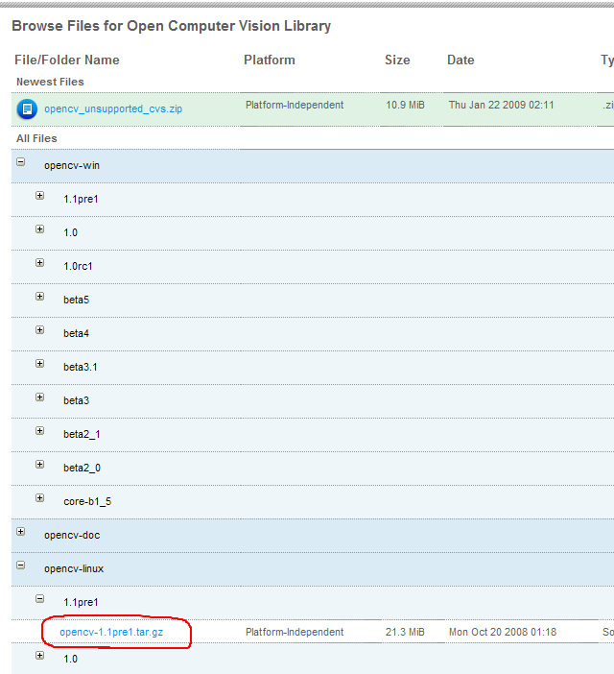Expand the 1.0rc1 folder

tap(40, 263)
